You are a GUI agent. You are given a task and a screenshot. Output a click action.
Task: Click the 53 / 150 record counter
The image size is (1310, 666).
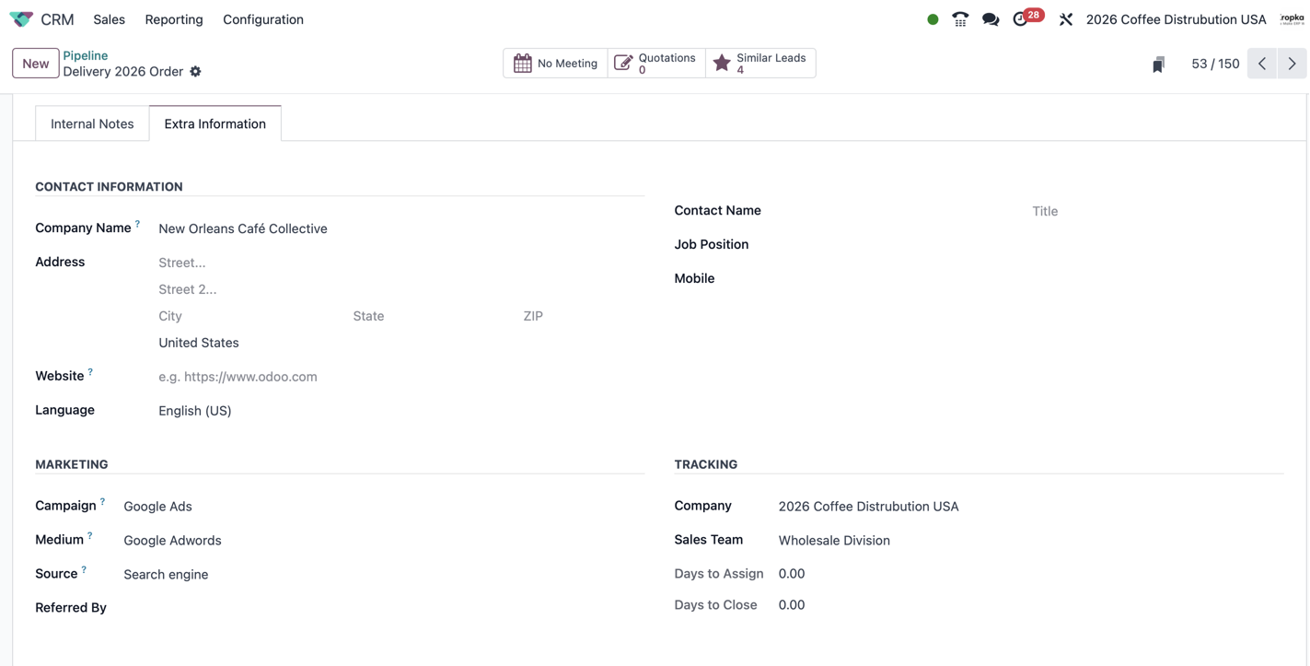1215,64
